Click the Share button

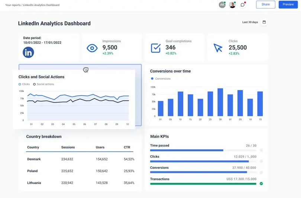(265, 4)
